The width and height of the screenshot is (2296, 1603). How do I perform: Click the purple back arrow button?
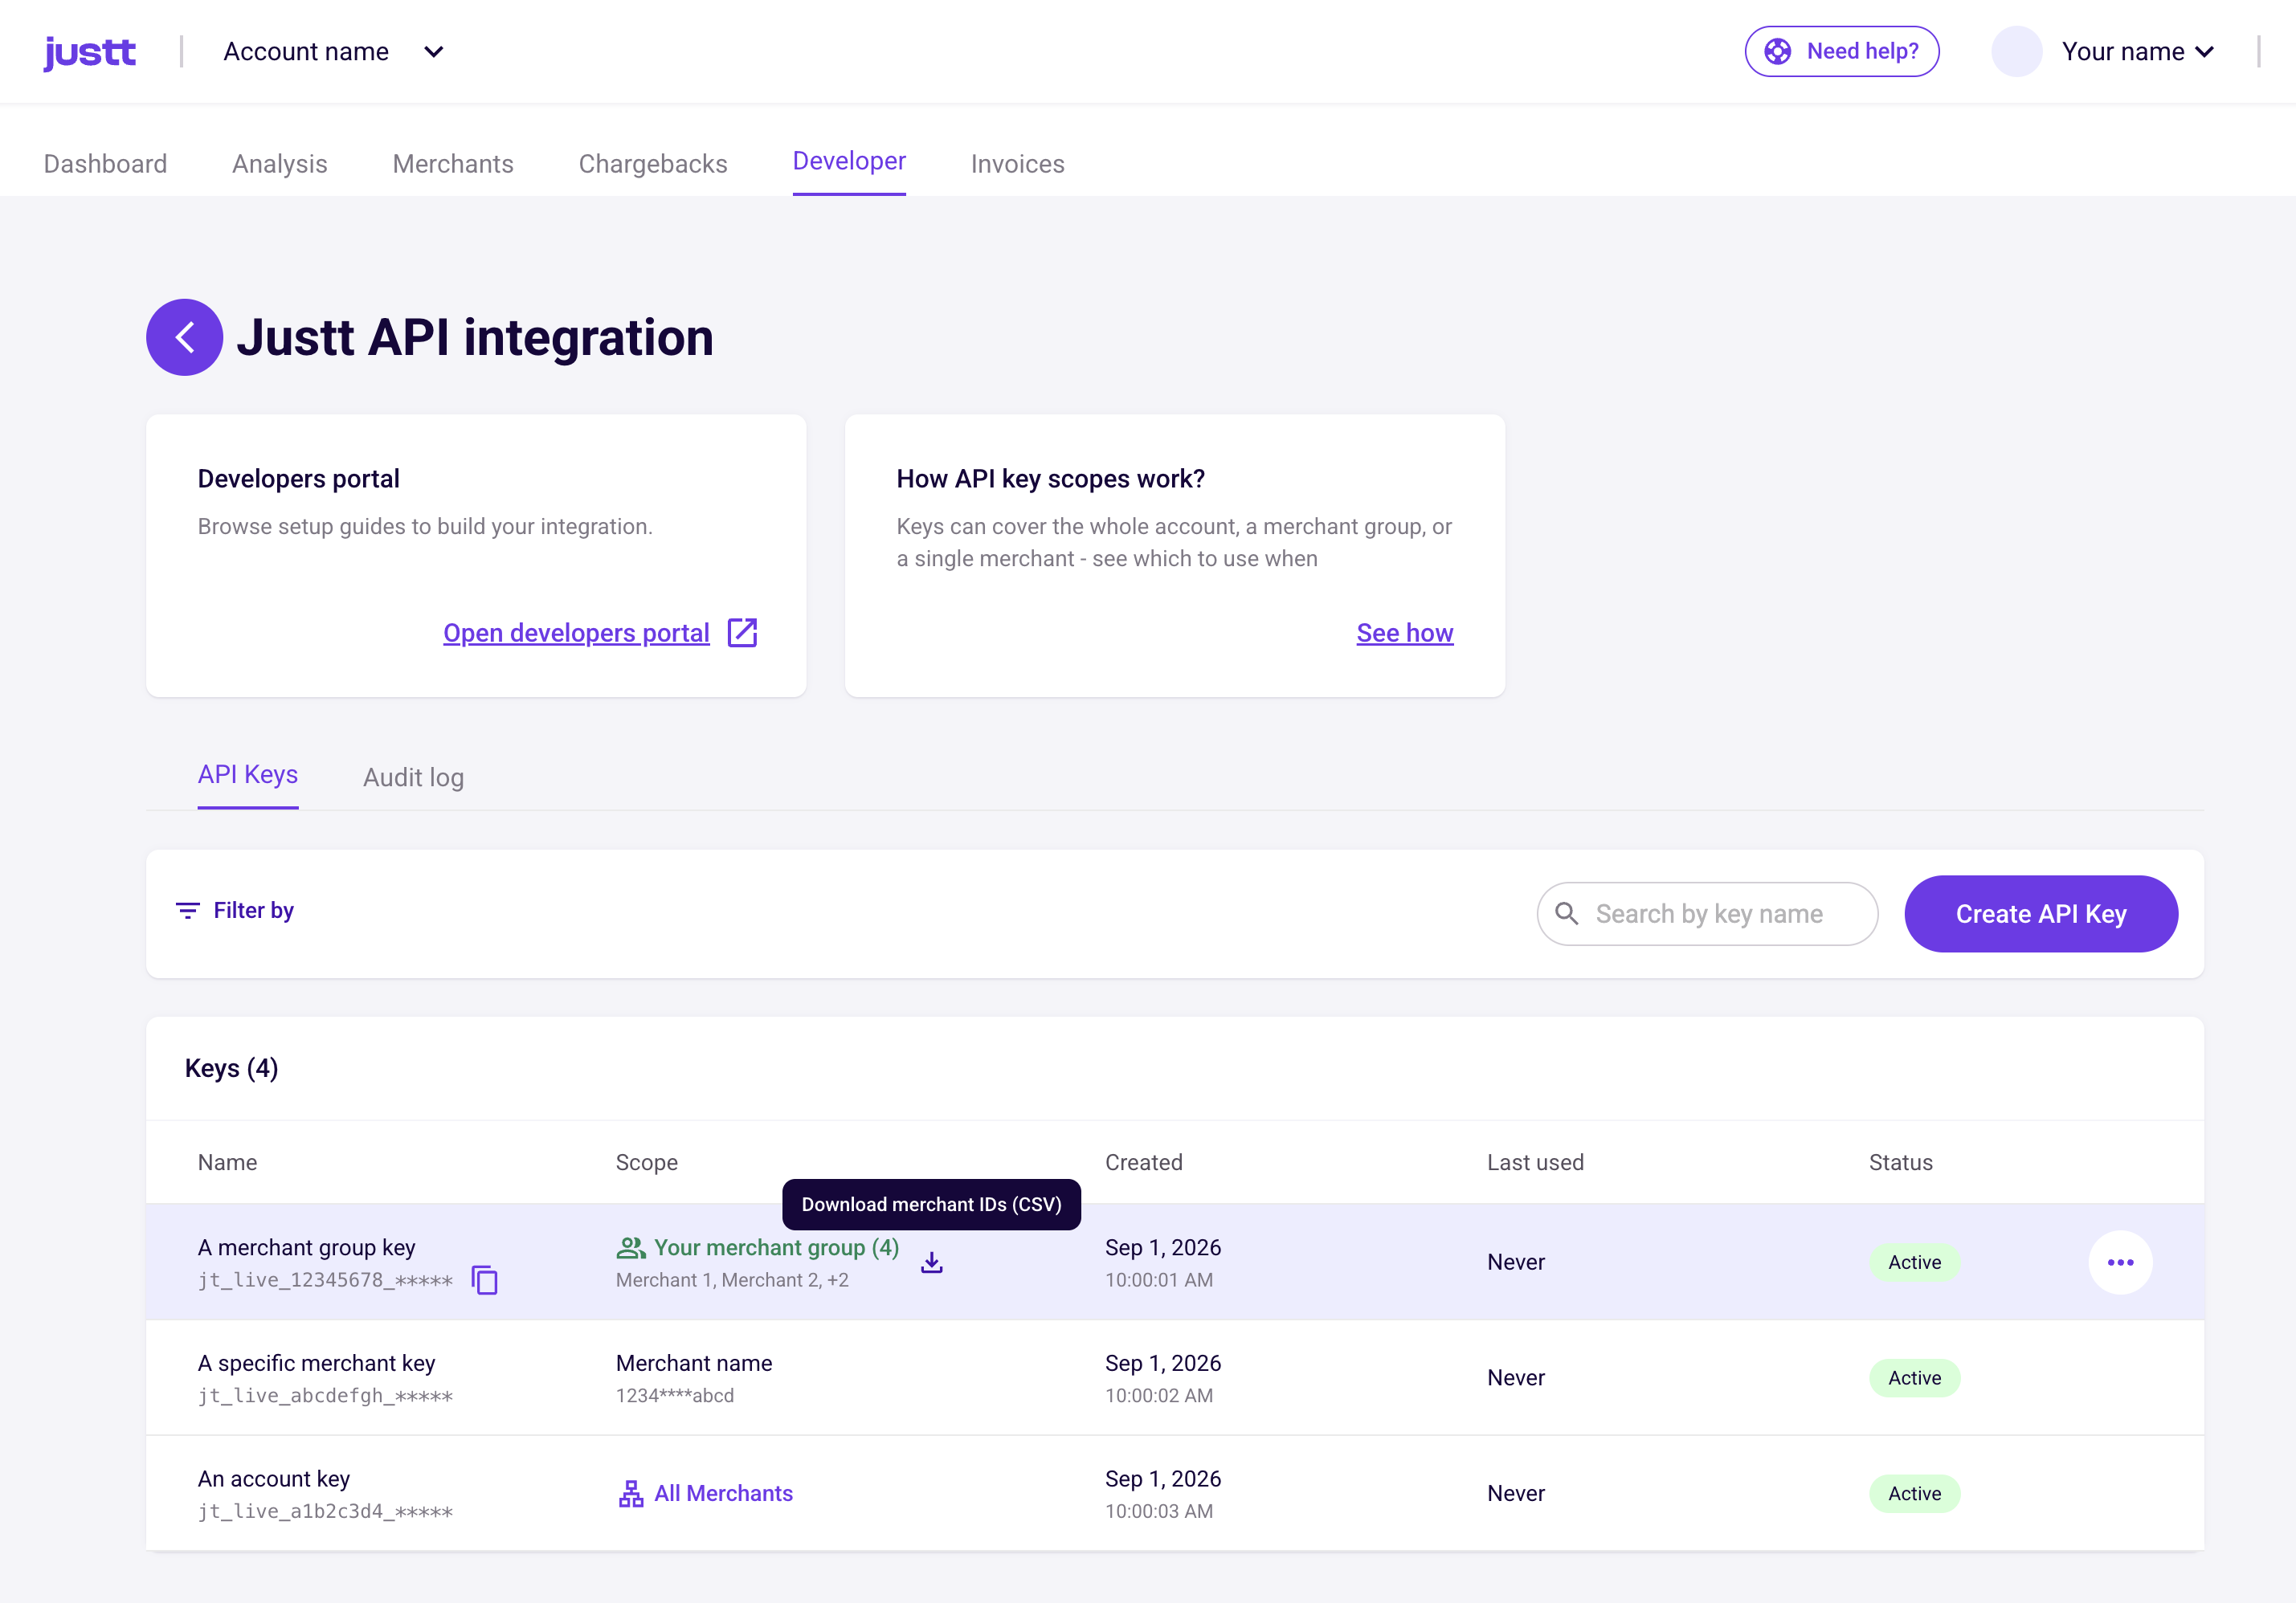184,338
